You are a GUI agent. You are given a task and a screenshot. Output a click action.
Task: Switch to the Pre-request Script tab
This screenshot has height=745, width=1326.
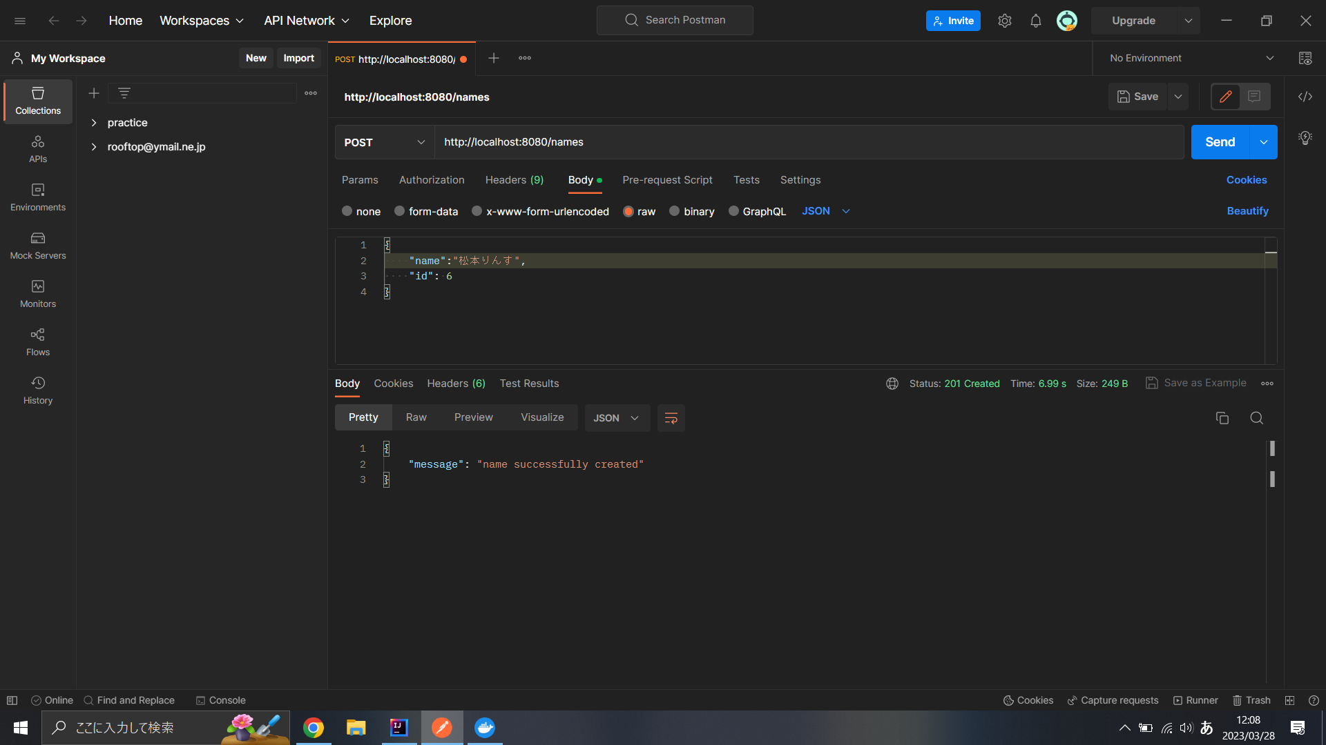coord(667,180)
